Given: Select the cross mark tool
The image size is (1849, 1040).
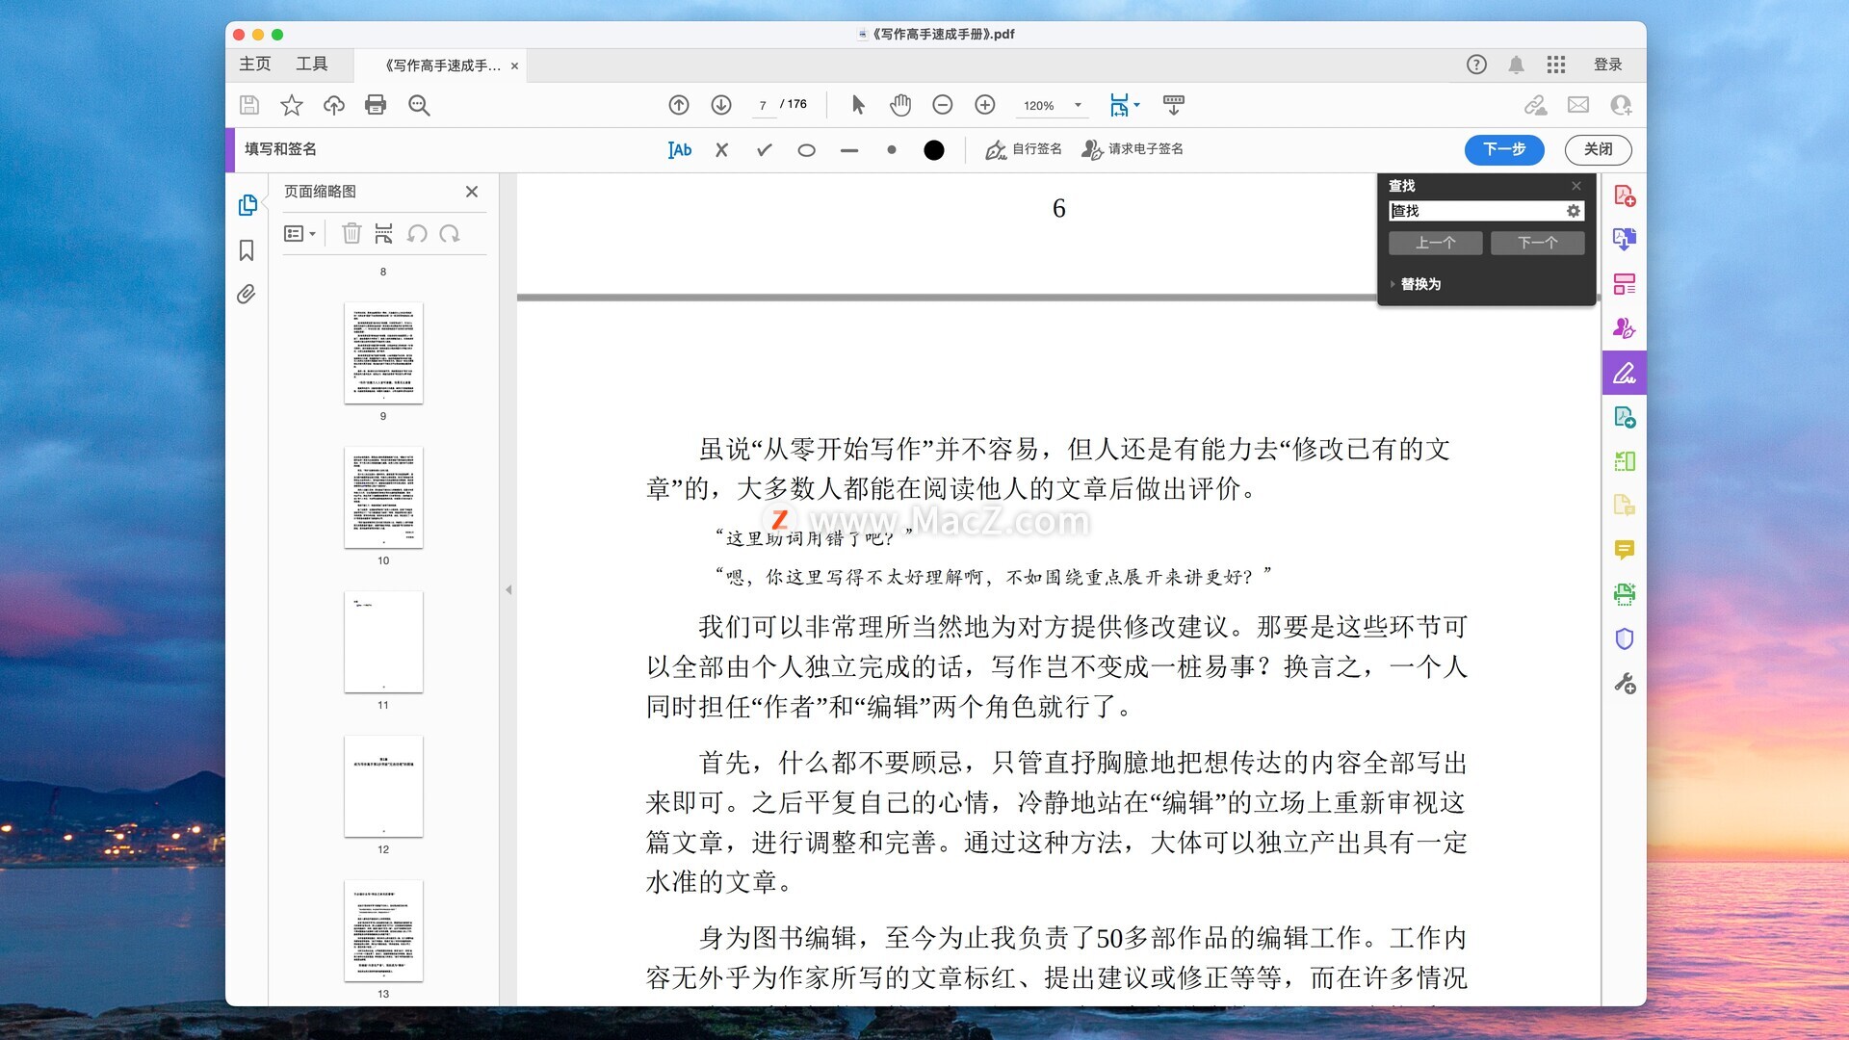Looking at the screenshot, I should 721,149.
